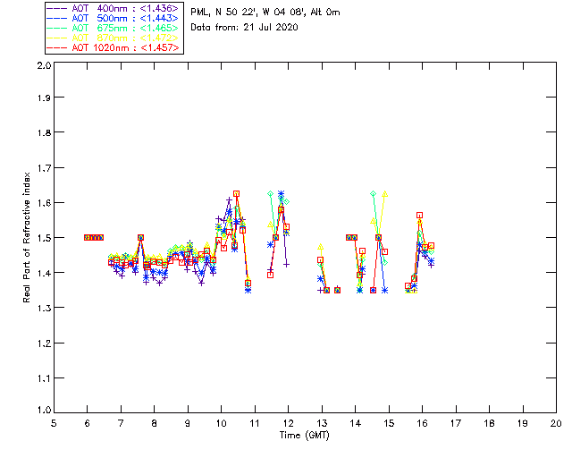Click the 20 tick label on time axis
This screenshot has width=572, height=458.
tap(556, 422)
